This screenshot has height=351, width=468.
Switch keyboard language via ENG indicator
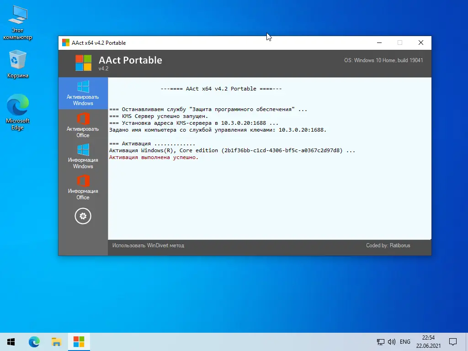pyautogui.click(x=404, y=341)
